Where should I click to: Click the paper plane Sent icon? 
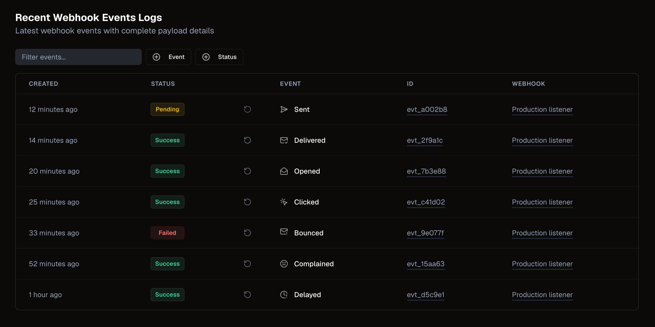284,109
